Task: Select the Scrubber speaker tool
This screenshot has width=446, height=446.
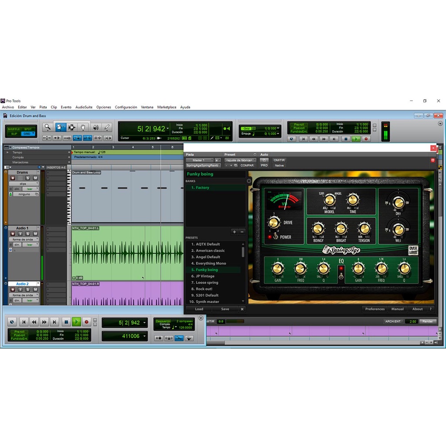Action: 95,128
